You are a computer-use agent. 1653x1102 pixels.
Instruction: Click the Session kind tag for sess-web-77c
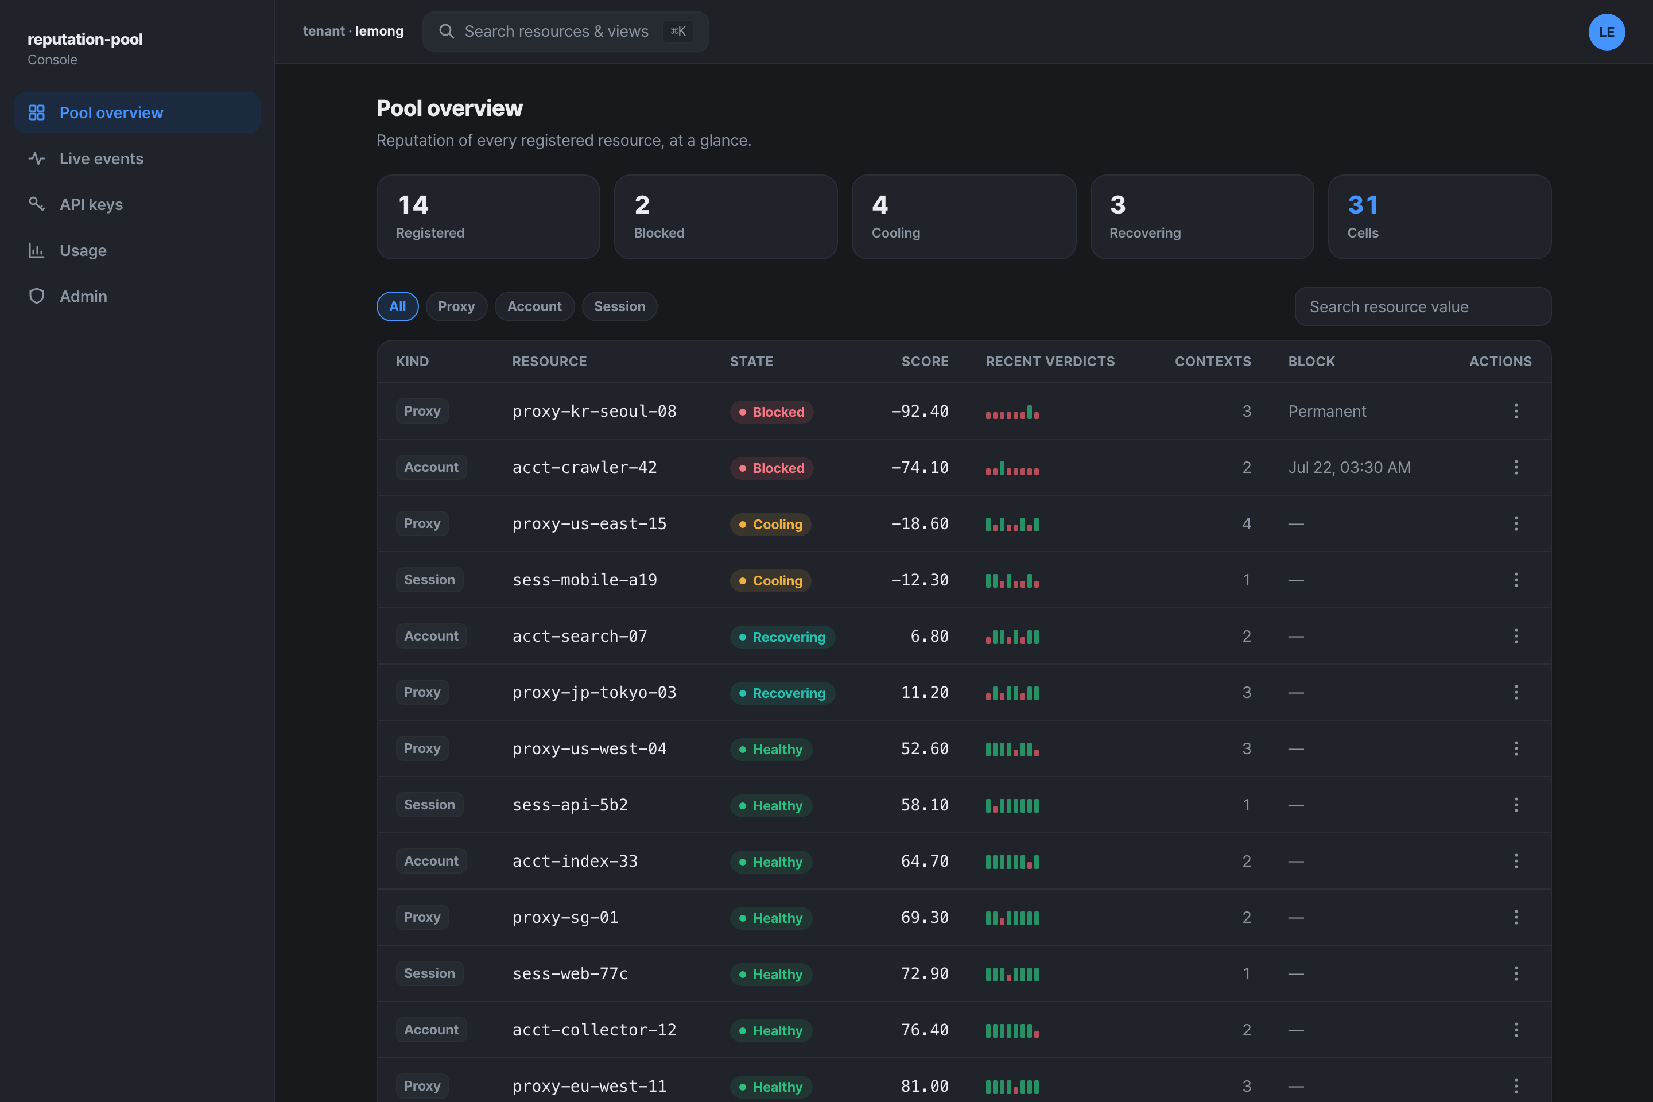pyautogui.click(x=429, y=973)
